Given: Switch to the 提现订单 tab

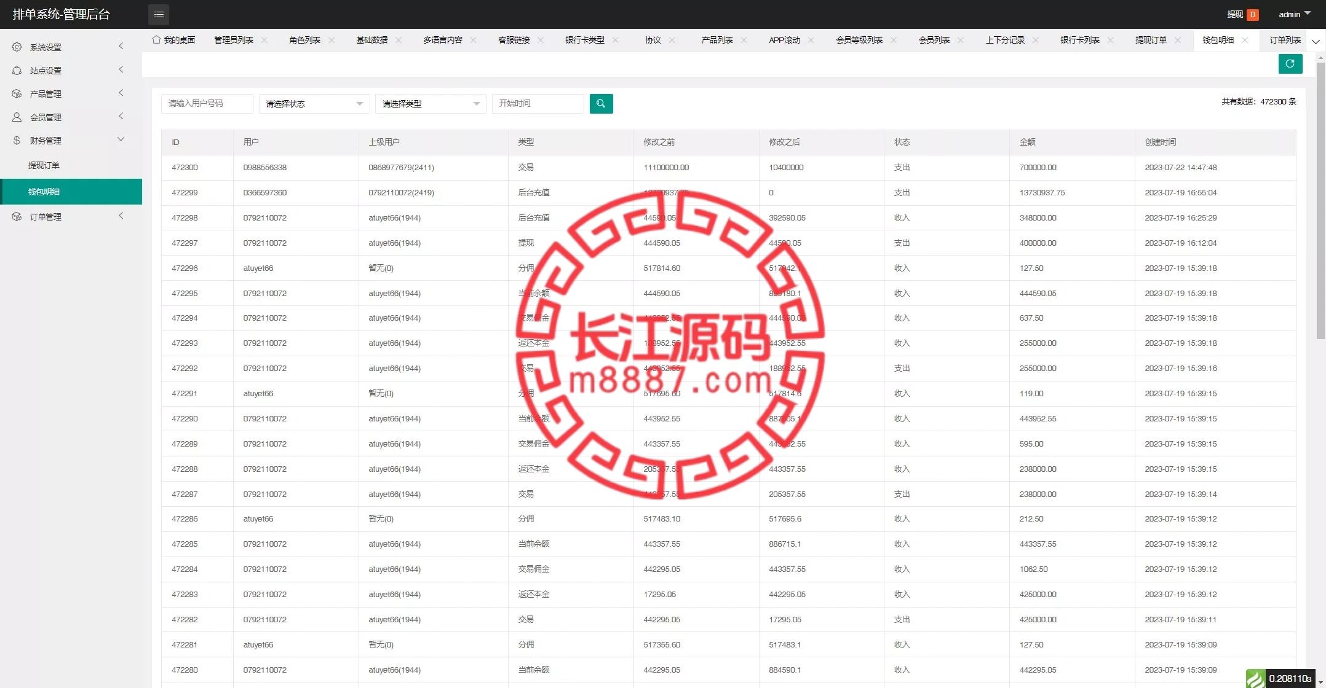Looking at the screenshot, I should [1151, 40].
